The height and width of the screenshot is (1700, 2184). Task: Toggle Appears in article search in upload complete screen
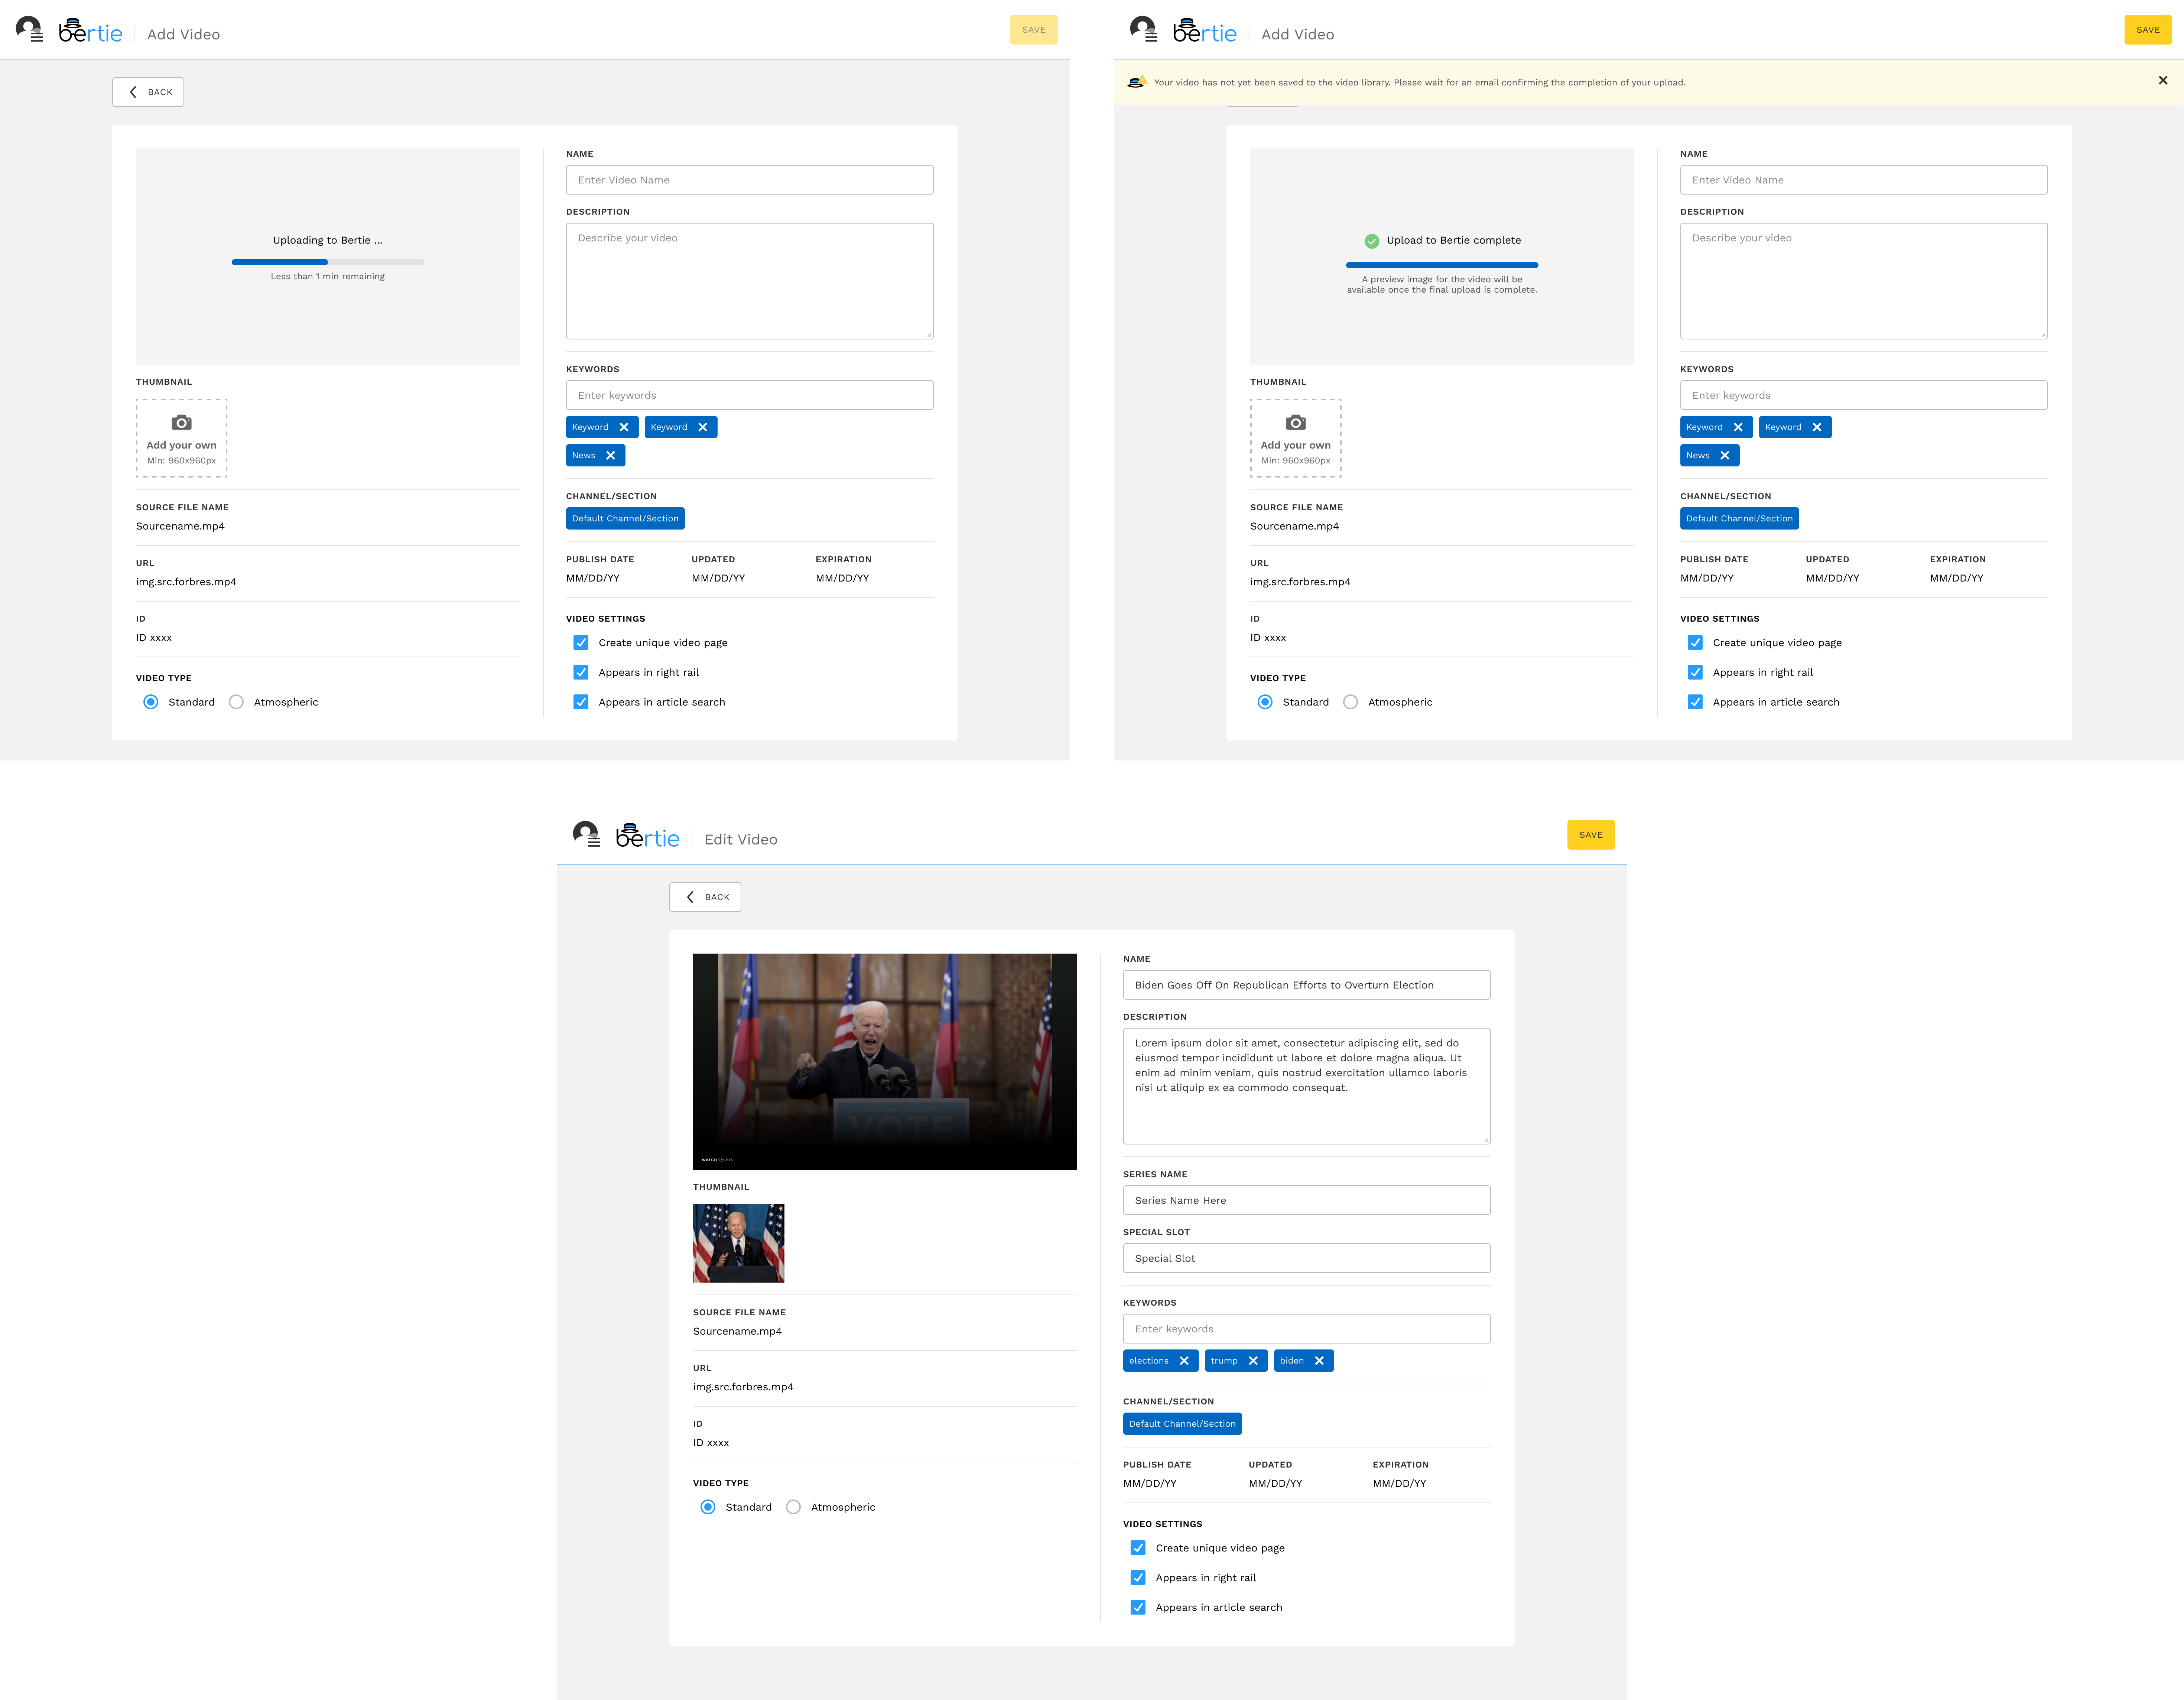pos(1695,702)
